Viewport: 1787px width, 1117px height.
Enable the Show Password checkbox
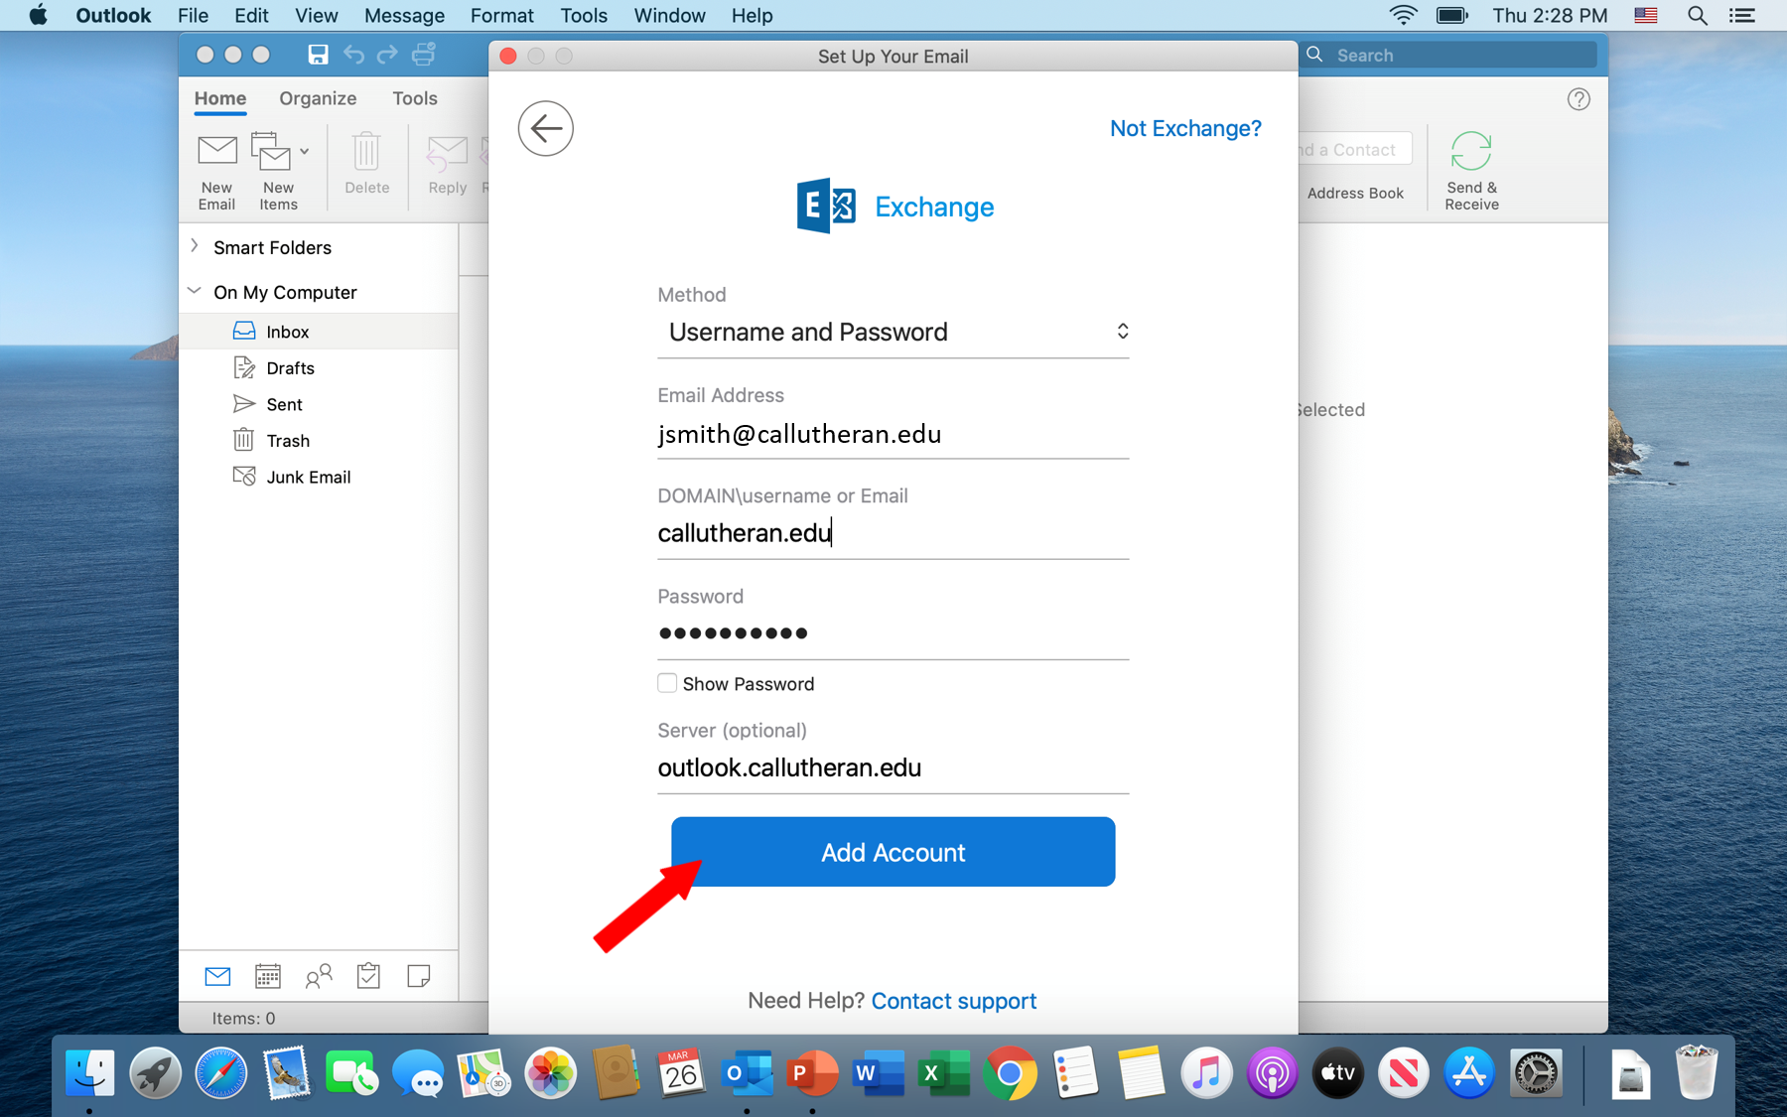pos(667,683)
